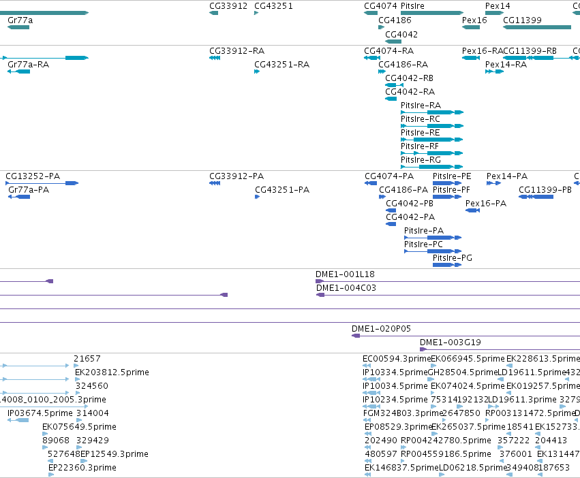Open the CG43251-RA transcript
The image size is (580, 478).
[x=257, y=71]
